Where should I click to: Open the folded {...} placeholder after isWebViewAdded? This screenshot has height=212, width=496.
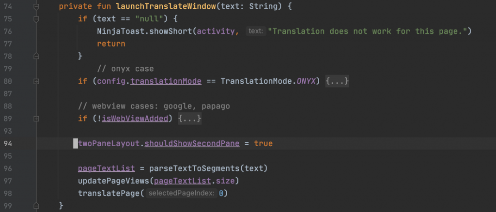[x=189, y=119]
